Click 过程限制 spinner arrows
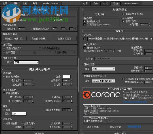The width and height of the screenshot is (153, 134). tap(26, 29)
